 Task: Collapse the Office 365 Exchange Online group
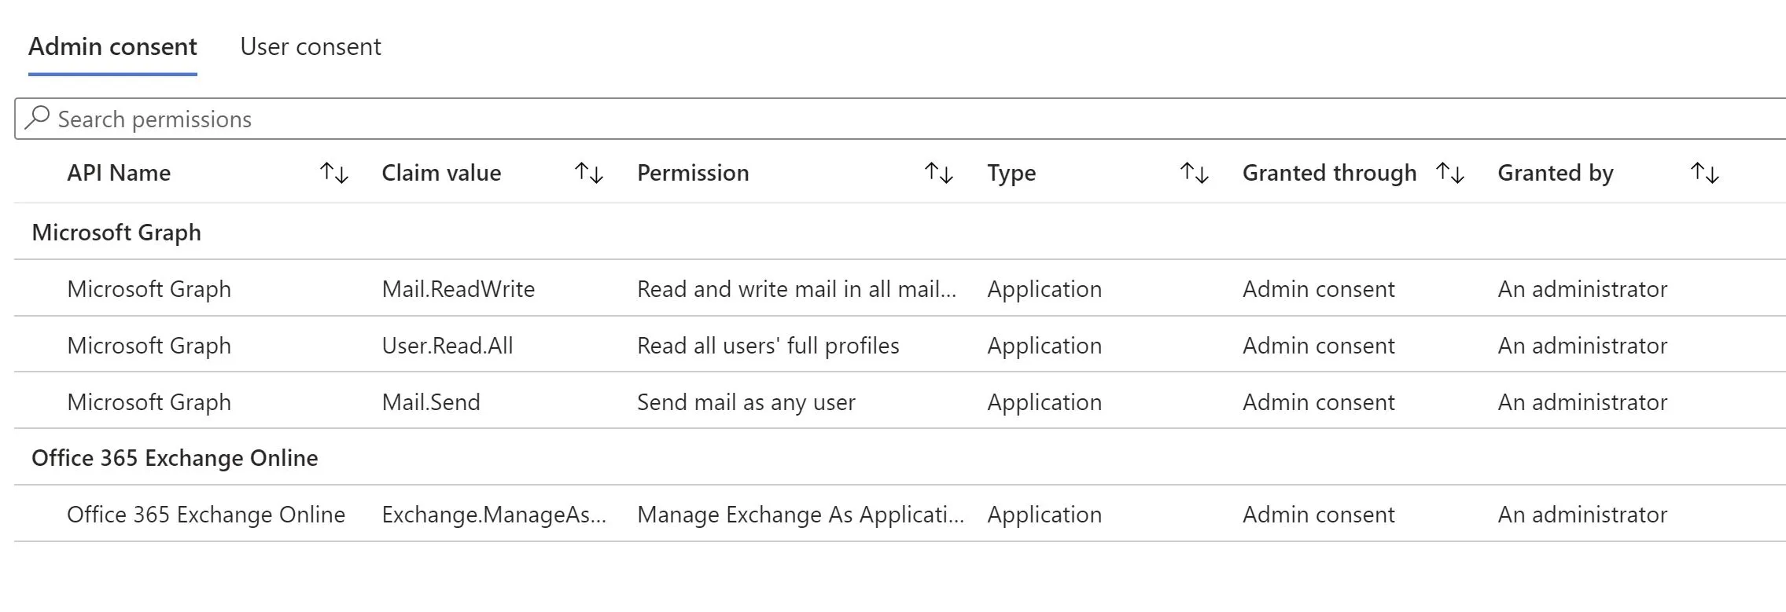click(x=175, y=458)
